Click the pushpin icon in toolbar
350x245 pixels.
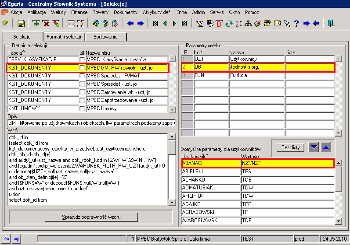(x=5, y=23)
